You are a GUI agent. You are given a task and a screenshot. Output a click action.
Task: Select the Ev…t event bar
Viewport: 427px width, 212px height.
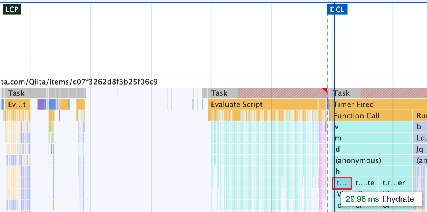point(17,105)
